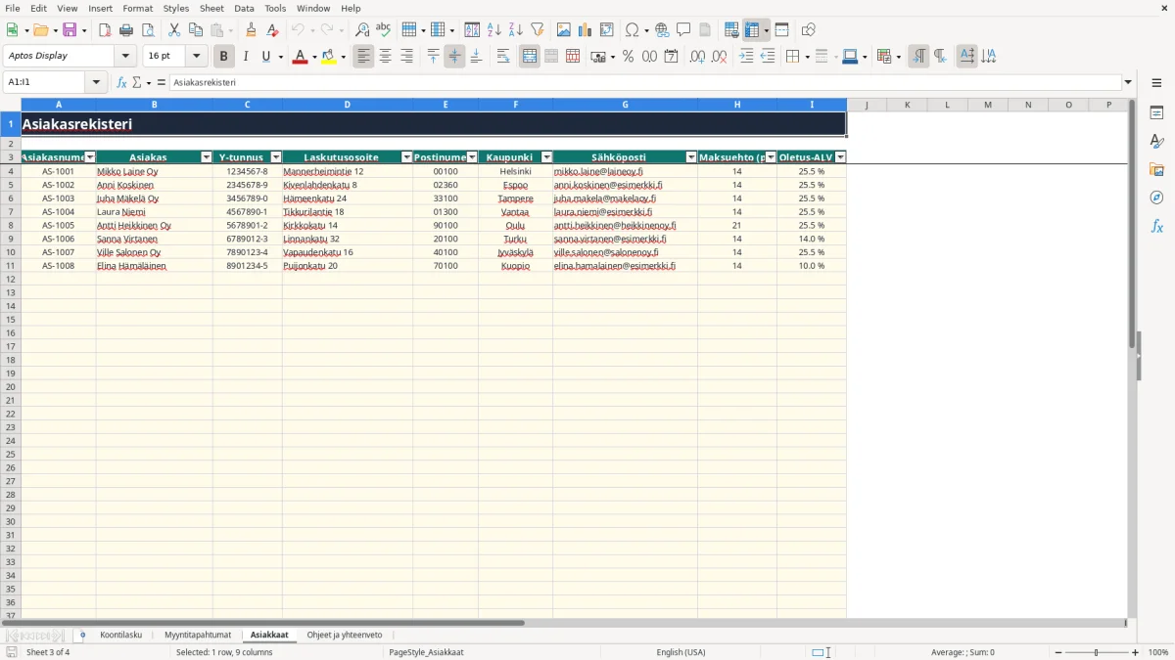Viewport: 1175px width, 660px height.
Task: Click Increase Indent icon
Action: (x=746, y=57)
